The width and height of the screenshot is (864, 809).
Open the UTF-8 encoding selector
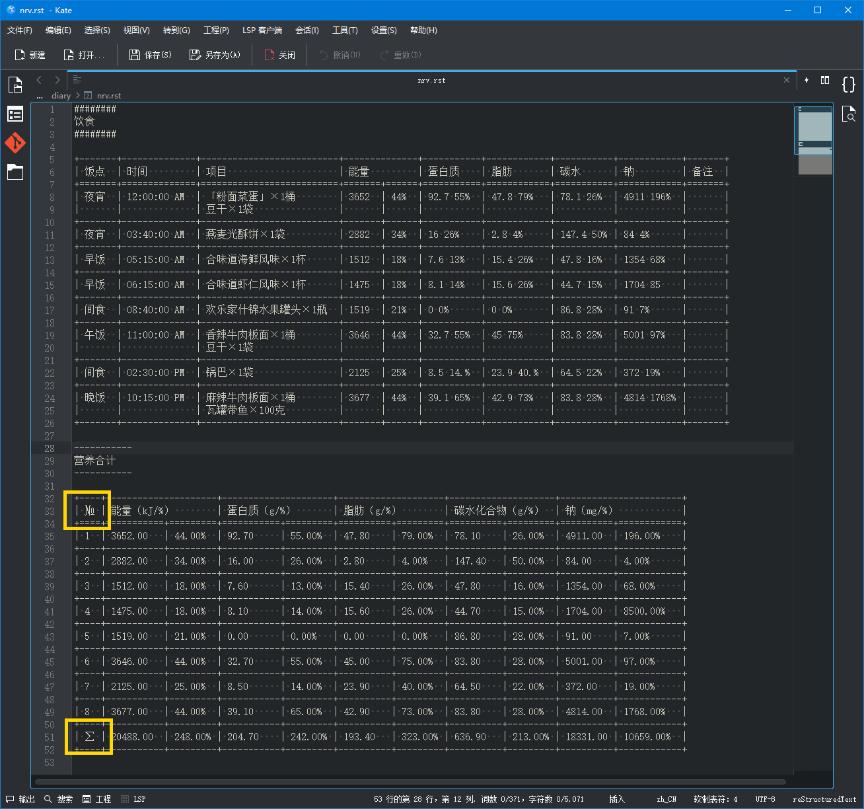point(766,799)
